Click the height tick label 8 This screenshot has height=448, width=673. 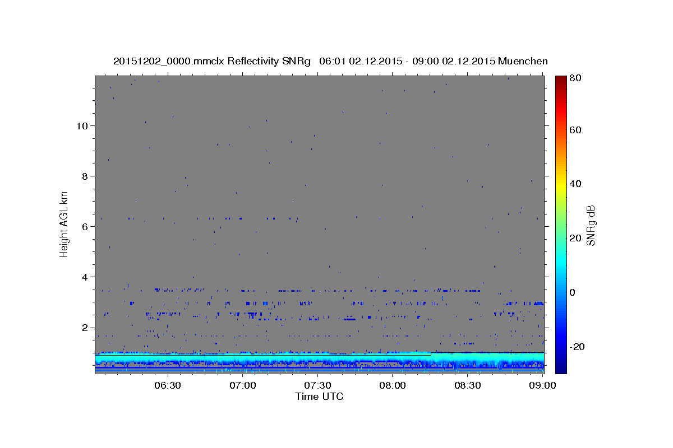click(84, 176)
